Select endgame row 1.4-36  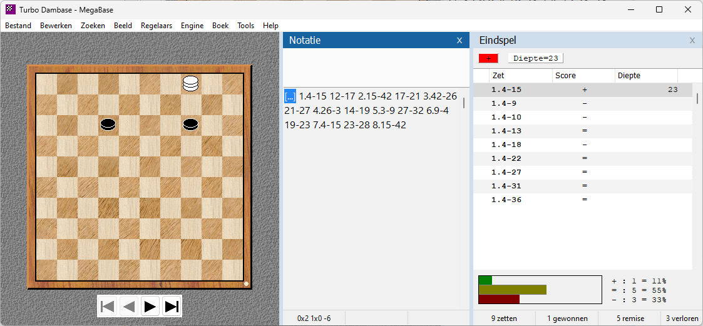point(583,200)
